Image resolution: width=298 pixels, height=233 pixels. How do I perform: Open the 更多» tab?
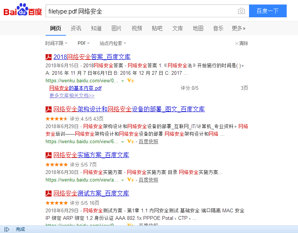[x=238, y=29]
